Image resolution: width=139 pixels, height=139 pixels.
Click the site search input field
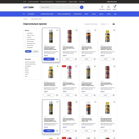(x=59, y=7)
